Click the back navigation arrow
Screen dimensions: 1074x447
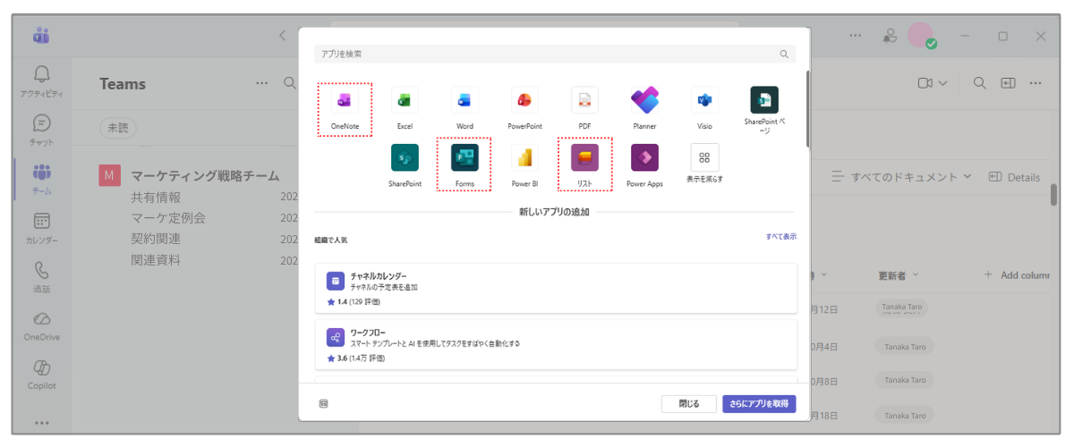pyautogui.click(x=283, y=36)
